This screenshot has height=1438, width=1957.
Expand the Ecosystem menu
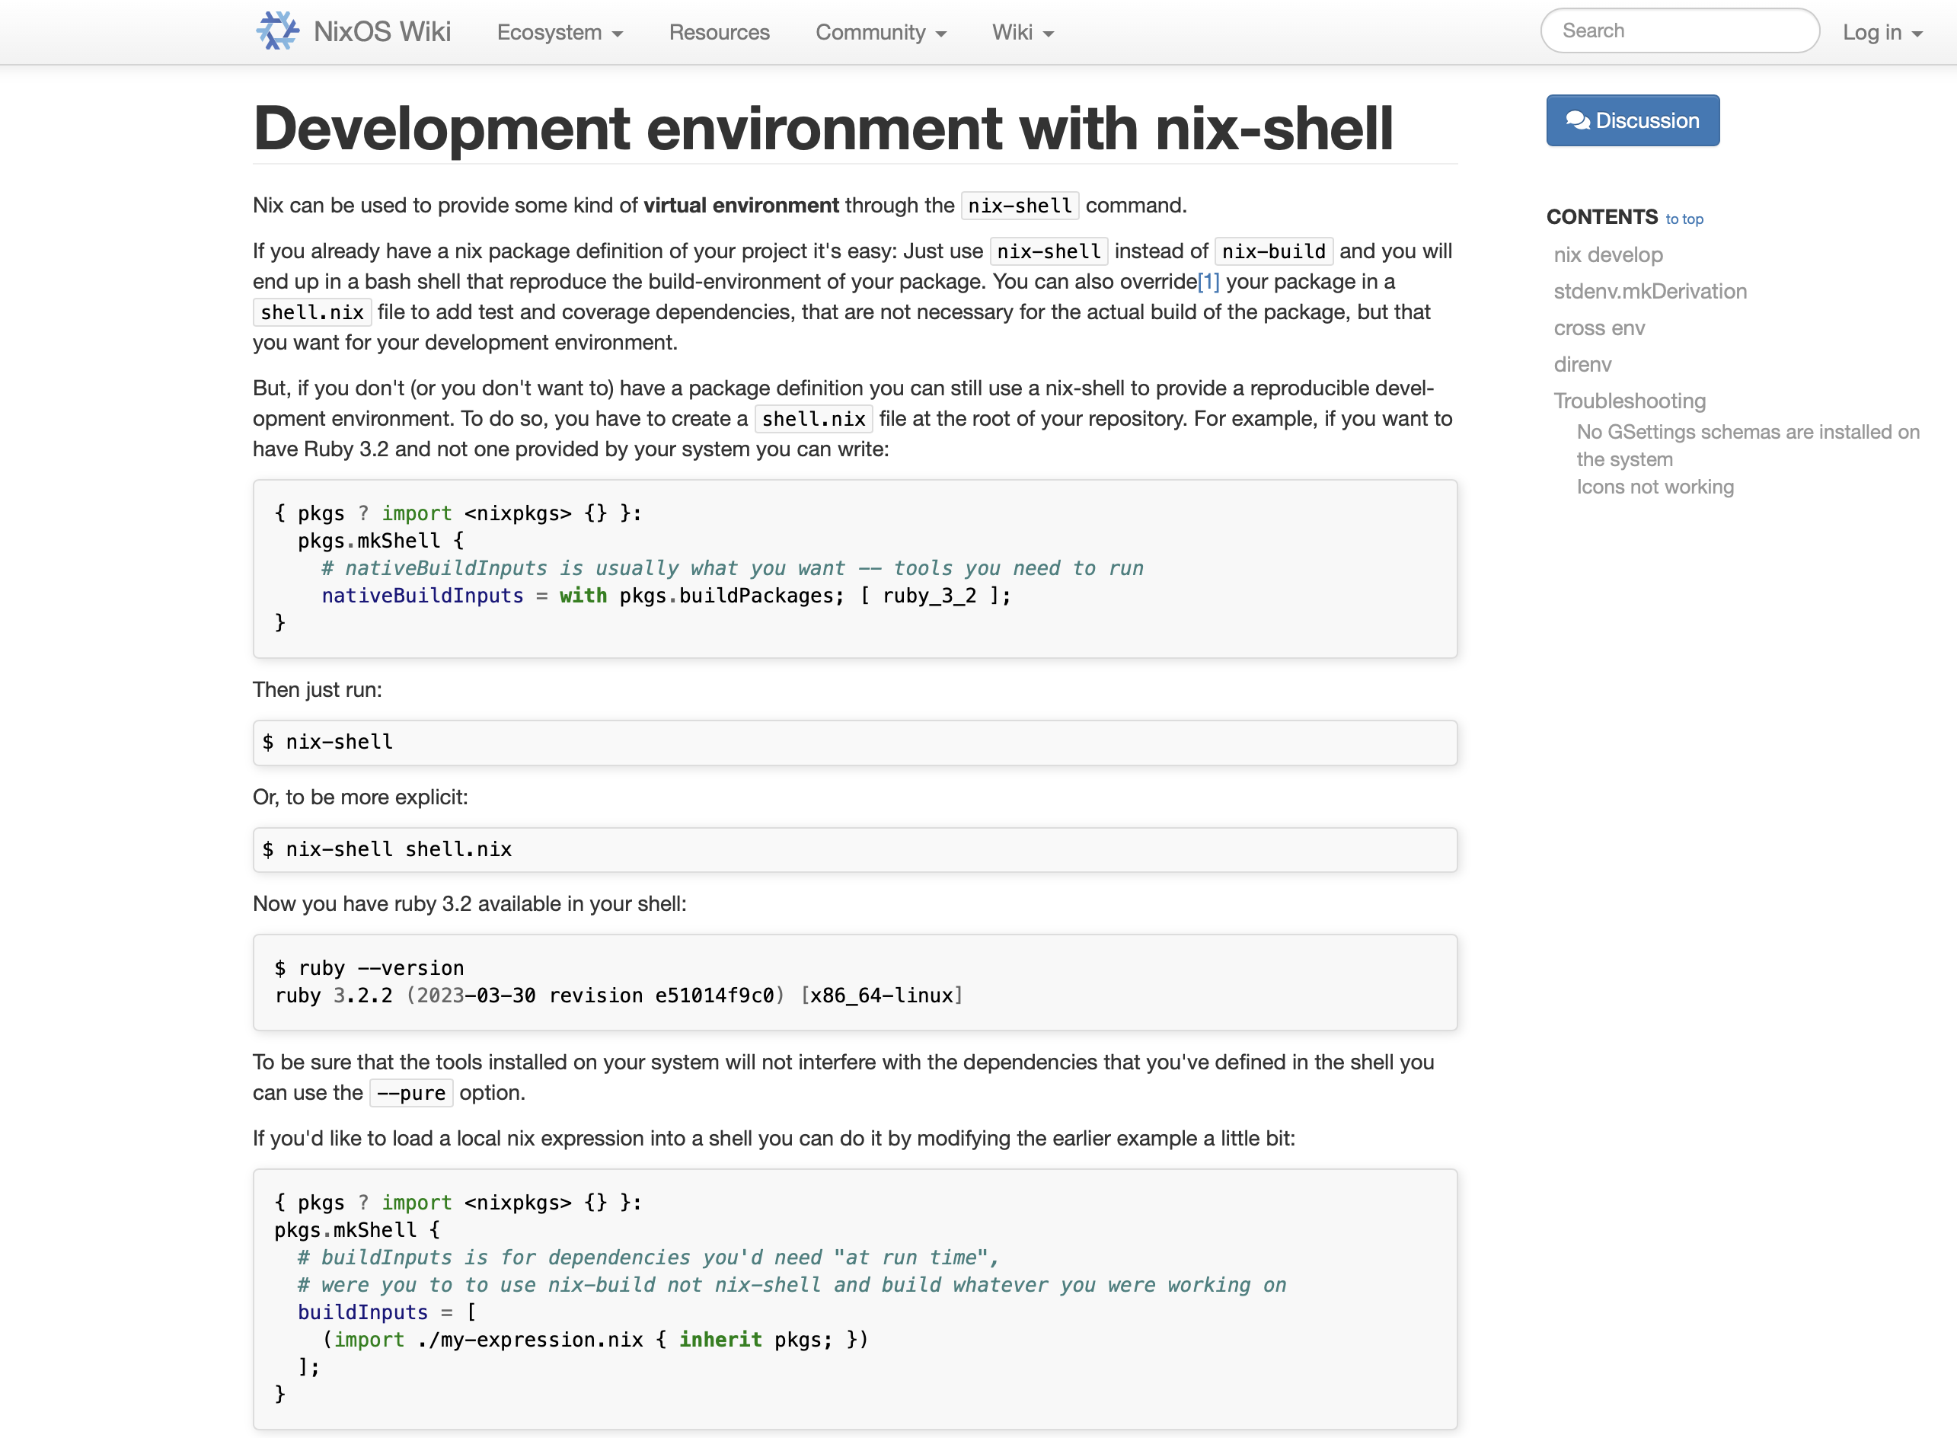coord(551,32)
